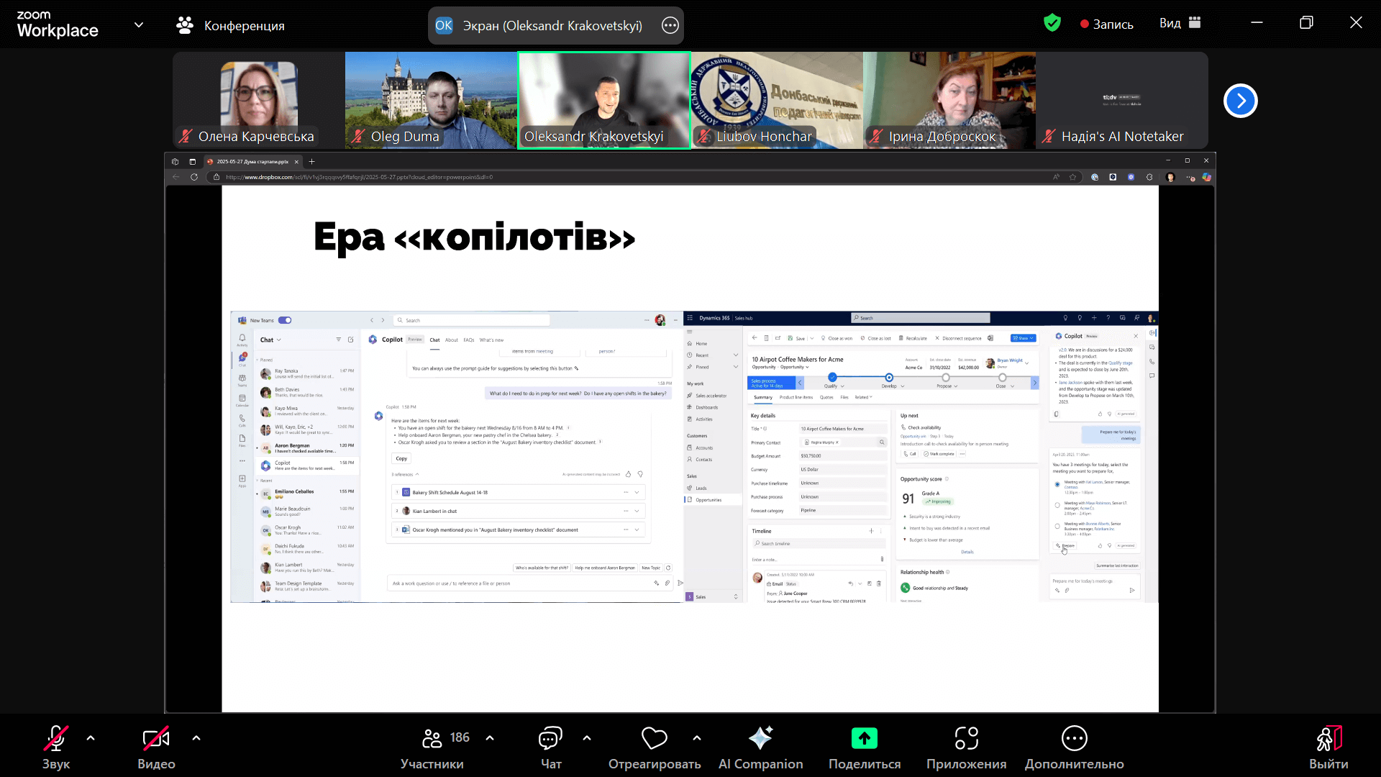The width and height of the screenshot is (1381, 777).
Task: Unmute the Звук microphone button
Action: 56,748
